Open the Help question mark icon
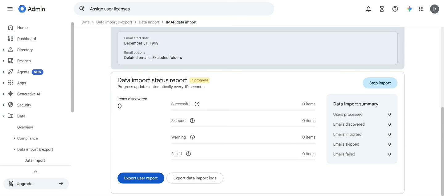444x196 pixels. [x=395, y=9]
